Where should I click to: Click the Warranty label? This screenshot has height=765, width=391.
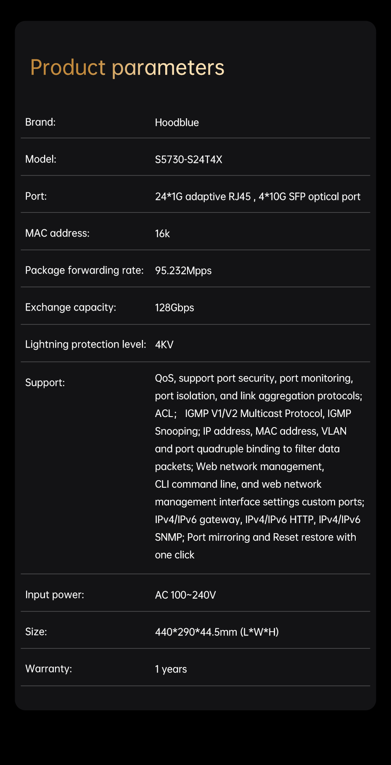[48, 669]
